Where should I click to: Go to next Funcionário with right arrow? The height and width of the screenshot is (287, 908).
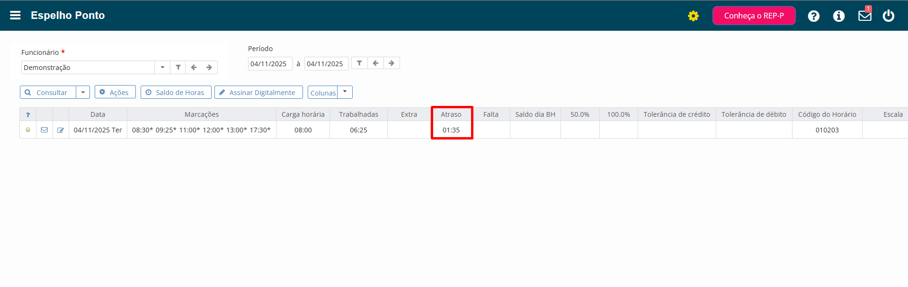tap(209, 67)
